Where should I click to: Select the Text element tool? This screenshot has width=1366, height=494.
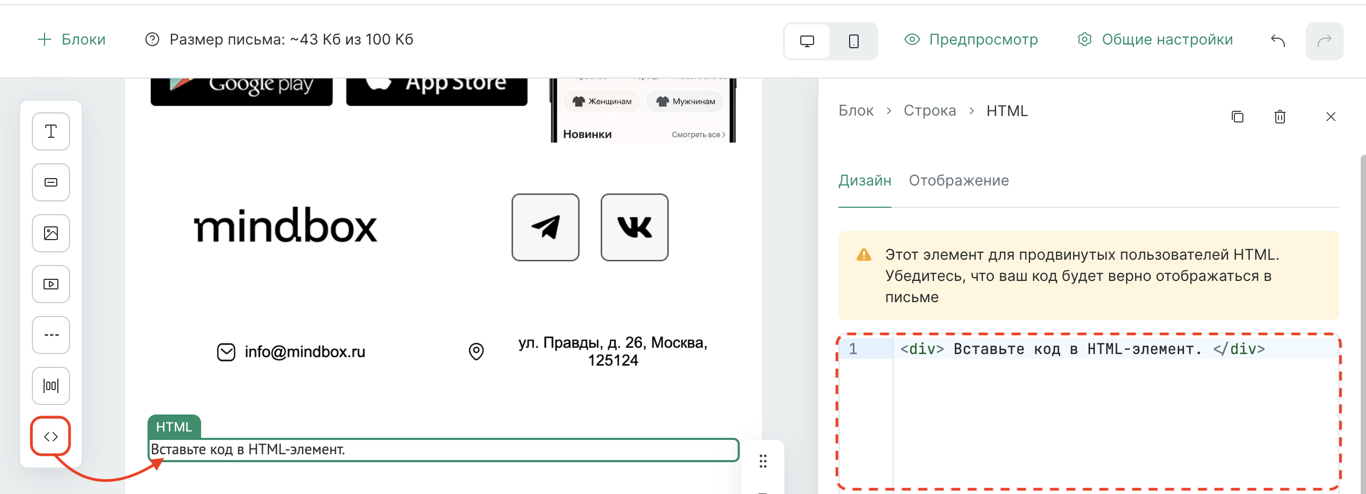51,131
